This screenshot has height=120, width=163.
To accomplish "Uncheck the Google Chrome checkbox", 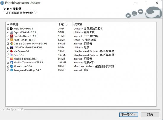I will coord(8,44).
